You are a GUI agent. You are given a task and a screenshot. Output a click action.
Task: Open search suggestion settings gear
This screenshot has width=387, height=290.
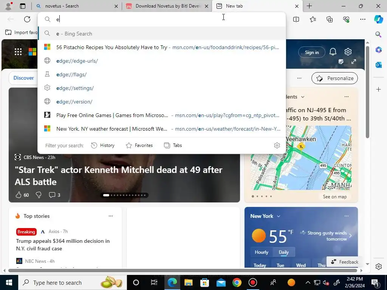coord(277,145)
